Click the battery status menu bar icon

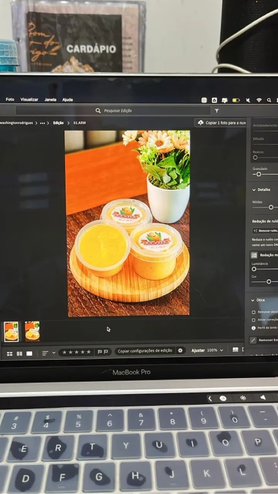pos(236,100)
